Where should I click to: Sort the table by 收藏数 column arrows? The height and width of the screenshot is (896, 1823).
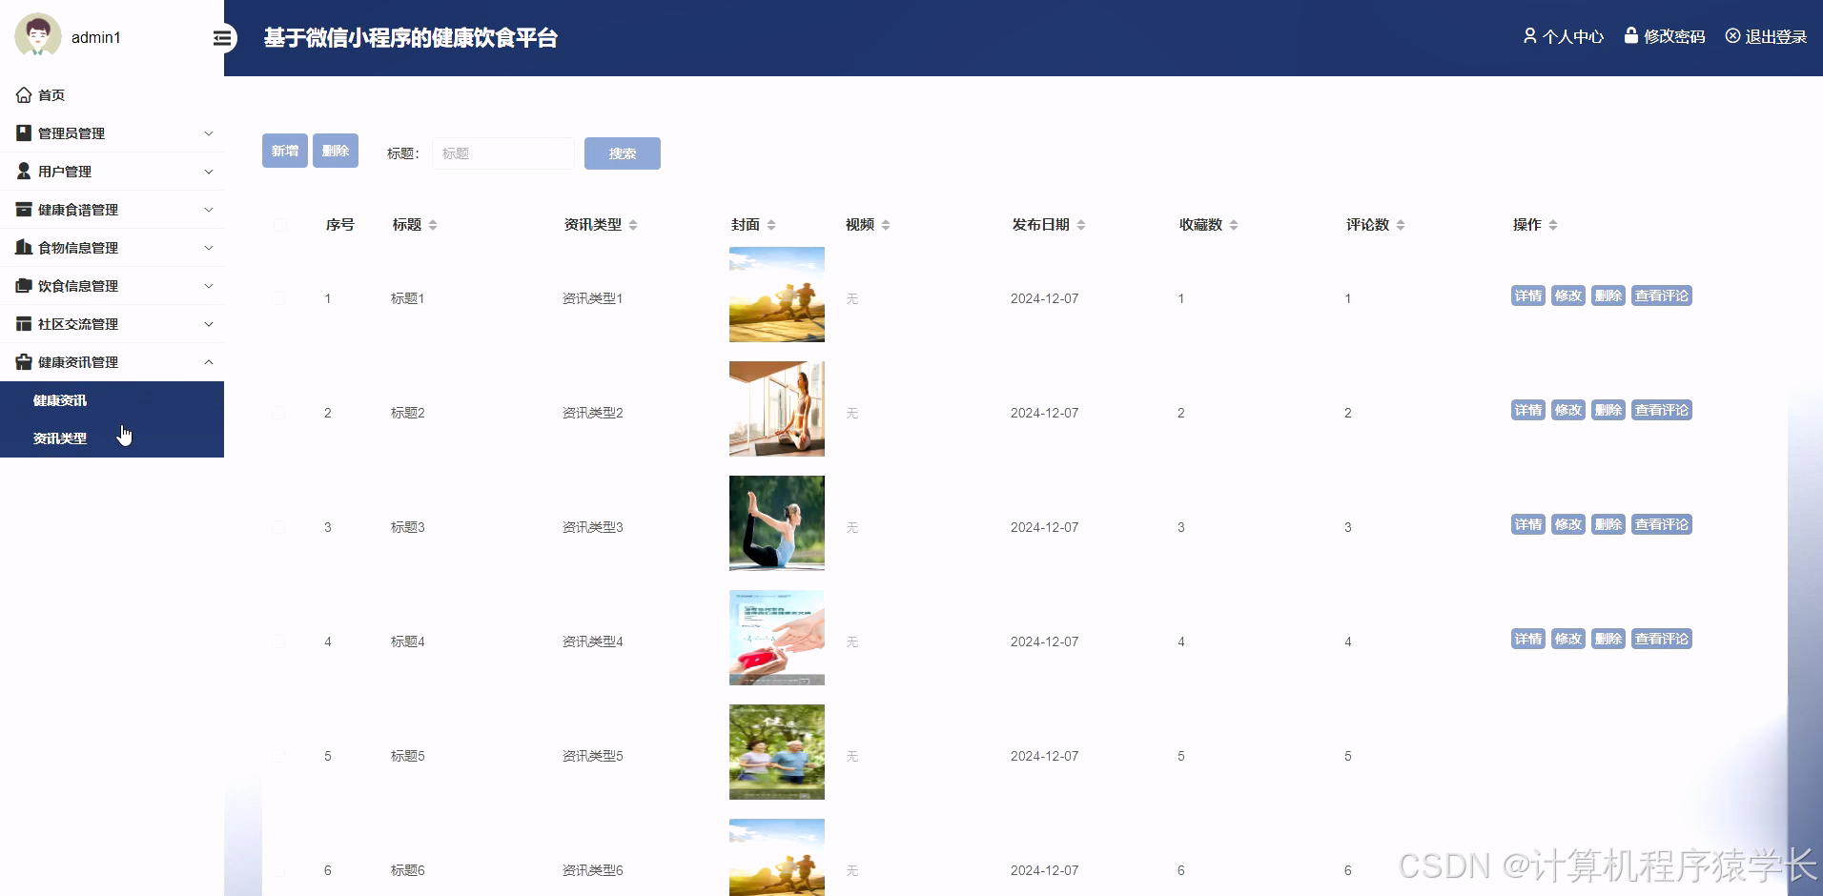click(1232, 224)
